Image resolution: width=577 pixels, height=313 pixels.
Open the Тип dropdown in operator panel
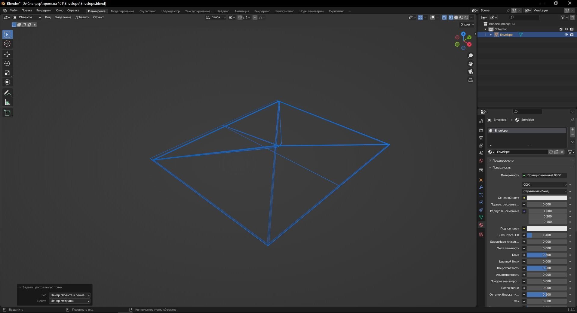[69, 295]
